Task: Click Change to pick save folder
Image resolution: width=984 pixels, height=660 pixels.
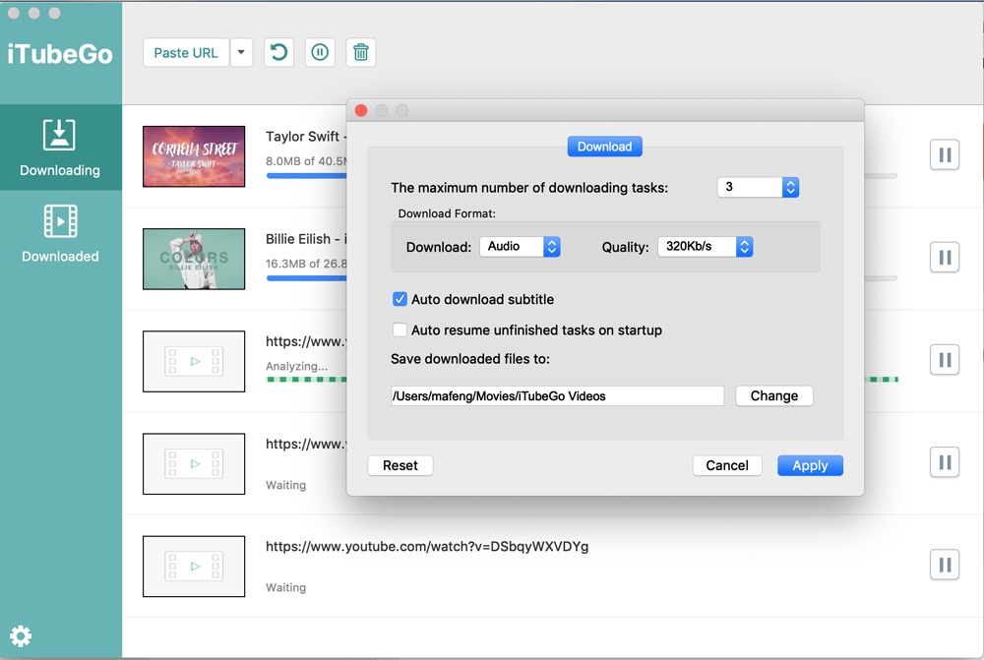Action: [774, 395]
